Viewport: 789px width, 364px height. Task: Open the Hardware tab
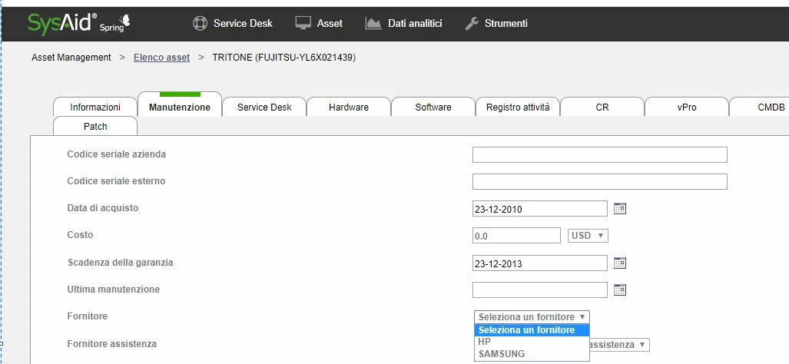(349, 107)
